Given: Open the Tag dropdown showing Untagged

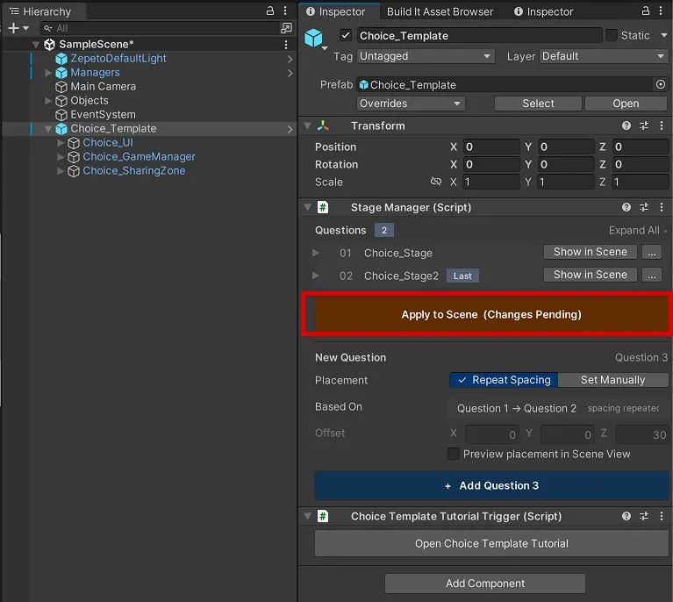Looking at the screenshot, I should tap(426, 56).
